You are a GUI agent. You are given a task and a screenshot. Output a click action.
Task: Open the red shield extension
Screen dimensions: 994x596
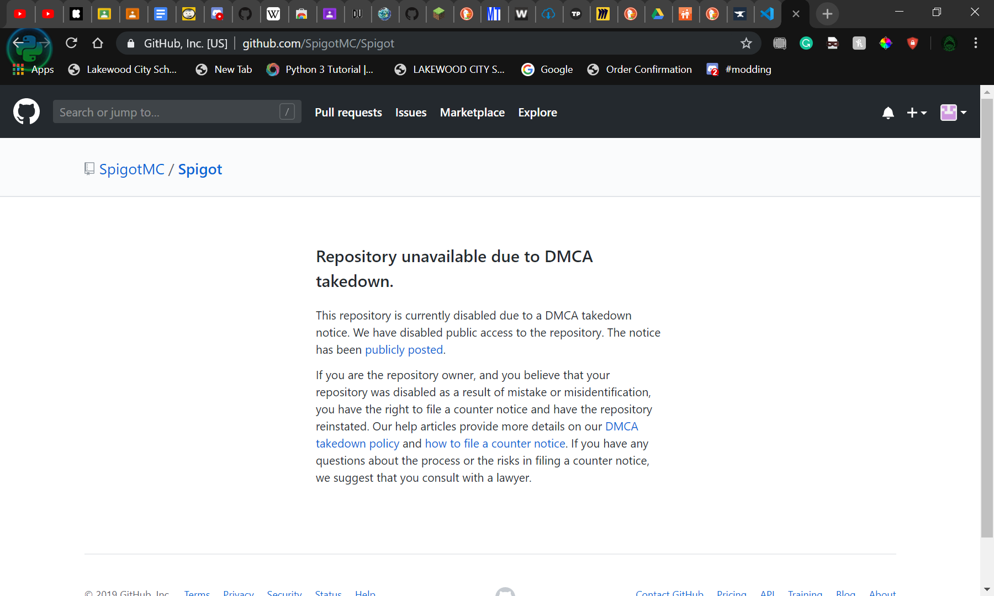(x=912, y=43)
